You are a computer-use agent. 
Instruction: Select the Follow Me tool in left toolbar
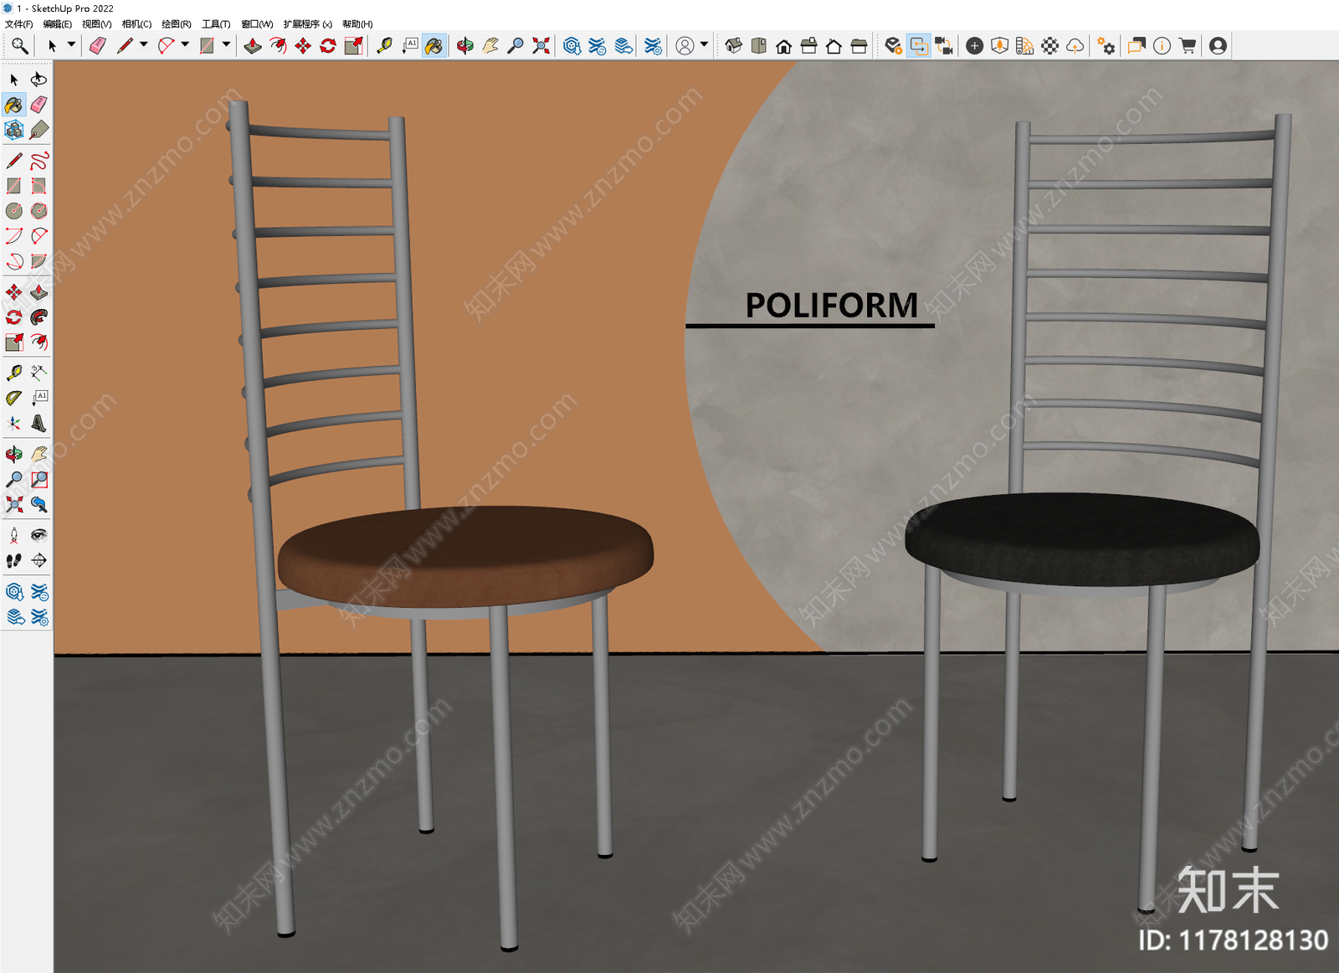coord(39,317)
